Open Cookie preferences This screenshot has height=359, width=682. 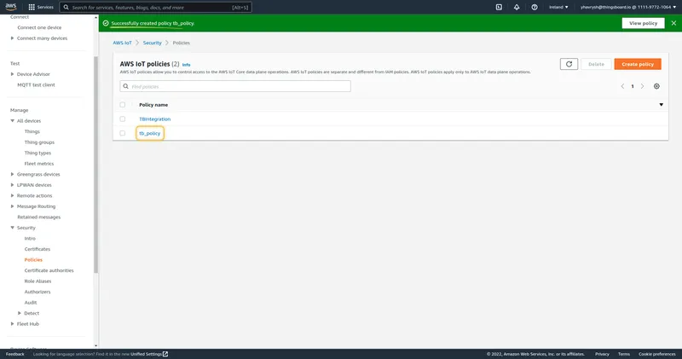click(656, 354)
